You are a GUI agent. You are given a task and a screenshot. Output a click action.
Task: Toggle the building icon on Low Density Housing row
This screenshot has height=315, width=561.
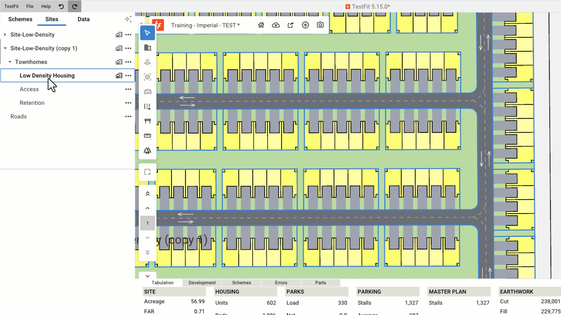119,76
